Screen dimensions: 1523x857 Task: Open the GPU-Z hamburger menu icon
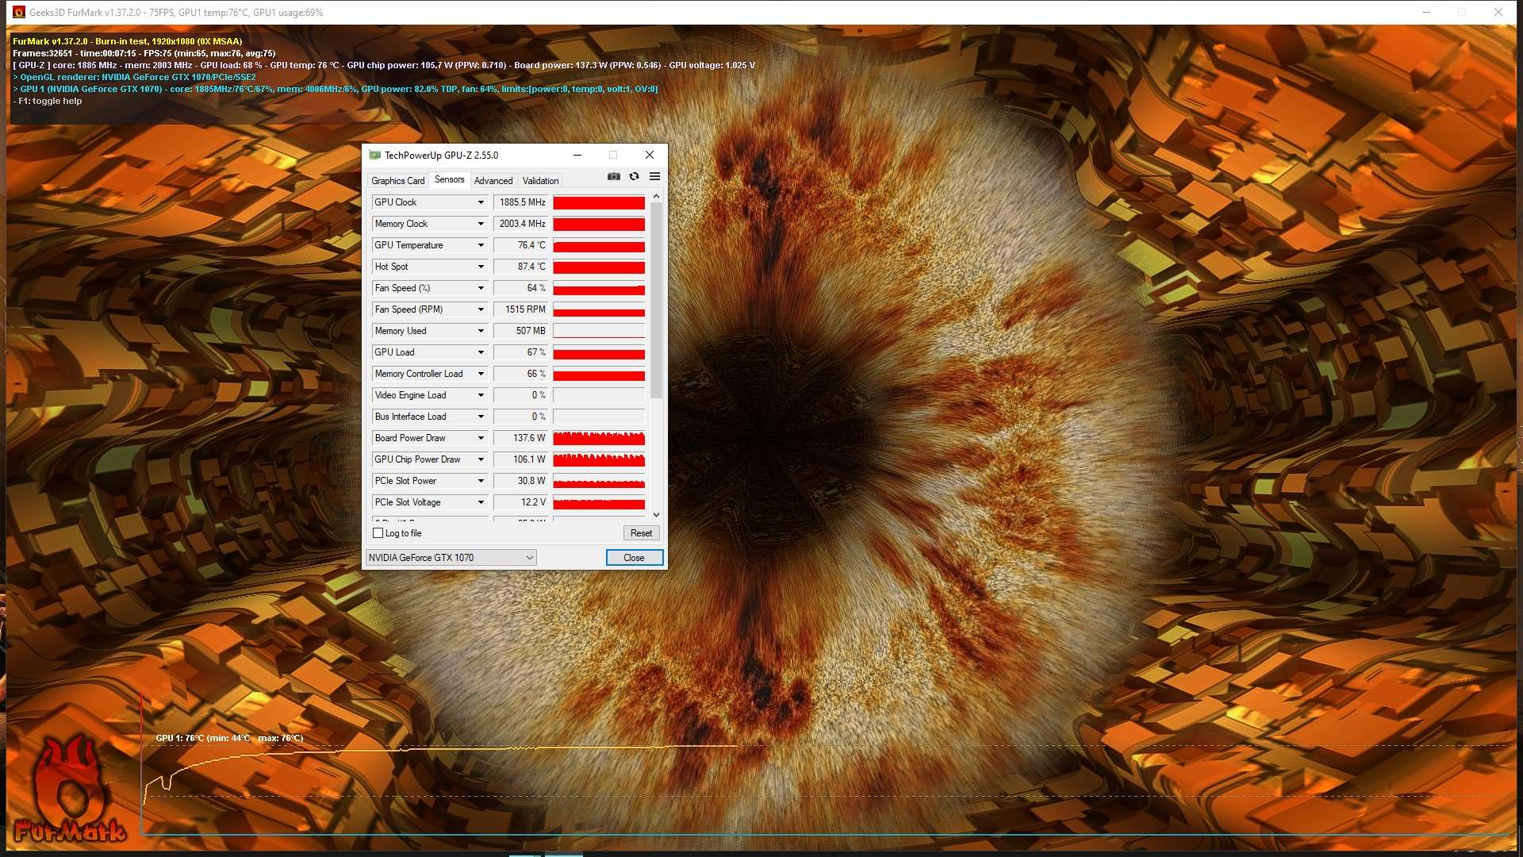[x=654, y=176]
